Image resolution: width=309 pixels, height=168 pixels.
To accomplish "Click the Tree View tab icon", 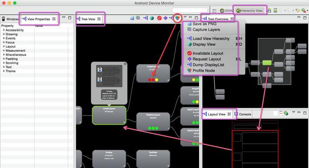I will 79,19.
